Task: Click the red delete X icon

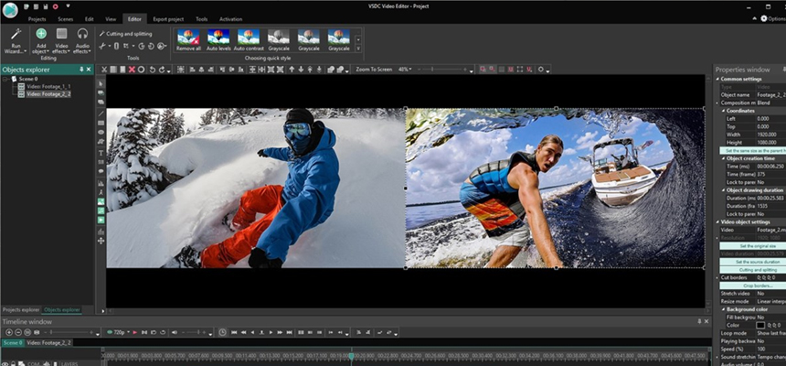Action: coord(130,70)
